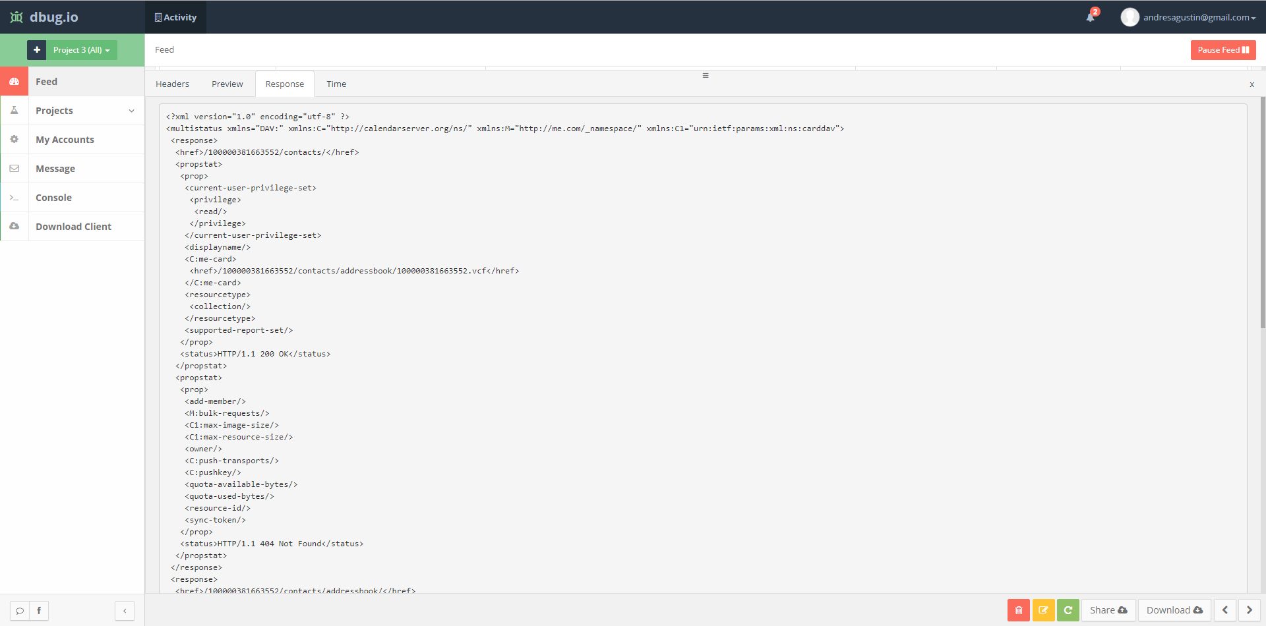This screenshot has height=626, width=1266.
Task: Click the quota-available-bytes line
Action: click(241, 484)
